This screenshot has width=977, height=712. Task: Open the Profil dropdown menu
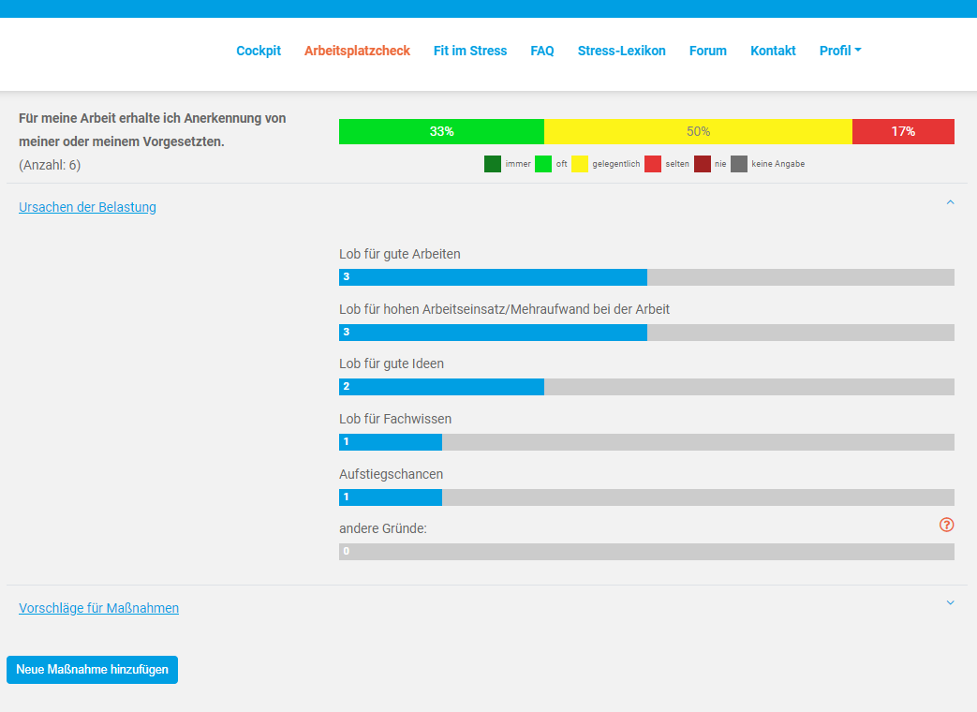coord(839,51)
